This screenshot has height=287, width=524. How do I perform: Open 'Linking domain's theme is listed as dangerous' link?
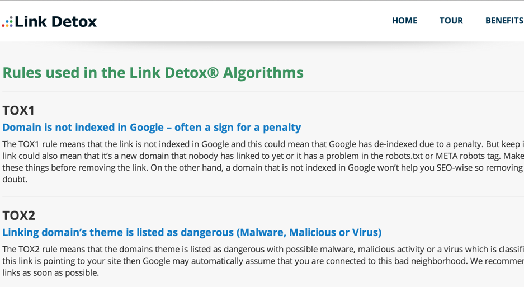pyautogui.click(x=192, y=233)
